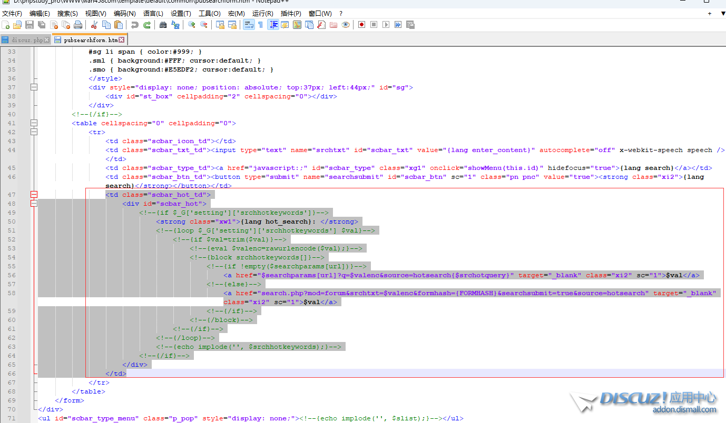
Task: Open the 插件(P) menu
Action: 291,13
